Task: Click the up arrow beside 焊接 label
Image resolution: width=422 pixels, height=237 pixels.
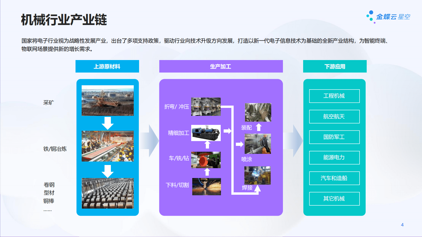Action: tap(257, 188)
